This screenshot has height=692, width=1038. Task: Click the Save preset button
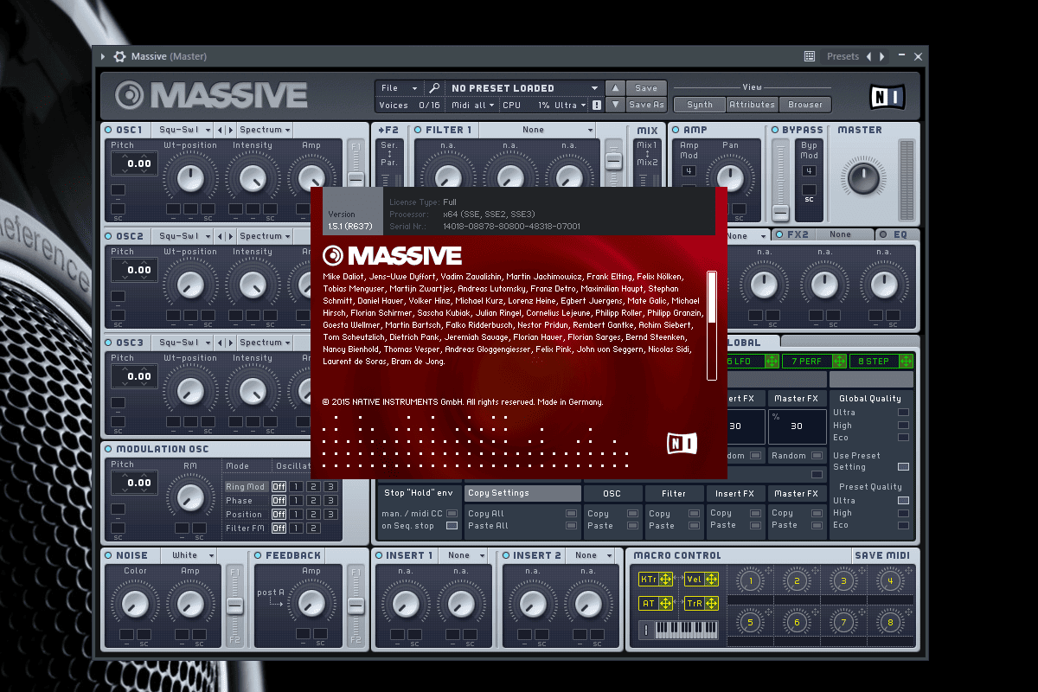646,88
